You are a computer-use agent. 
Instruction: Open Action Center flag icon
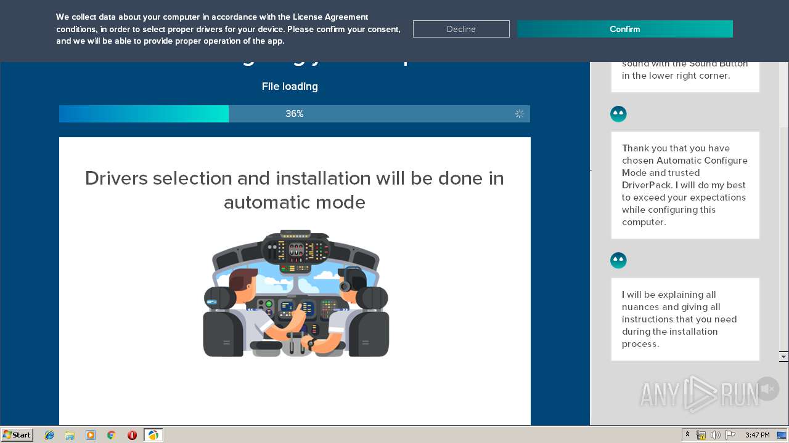click(x=730, y=435)
